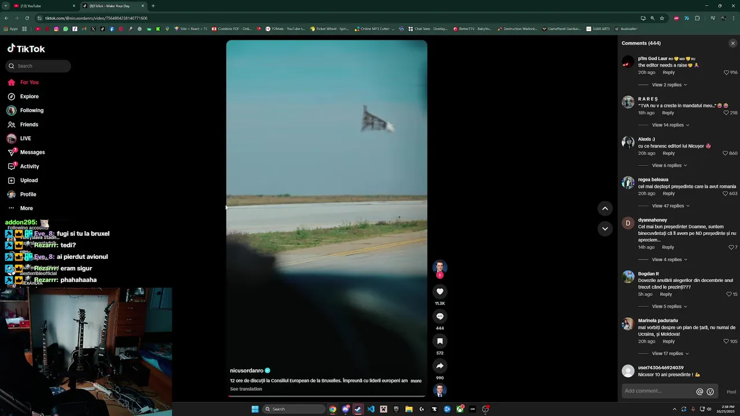This screenshot has height=416, width=740.
Task: Like RAREȘ's comment with 218 likes
Action: (727, 113)
